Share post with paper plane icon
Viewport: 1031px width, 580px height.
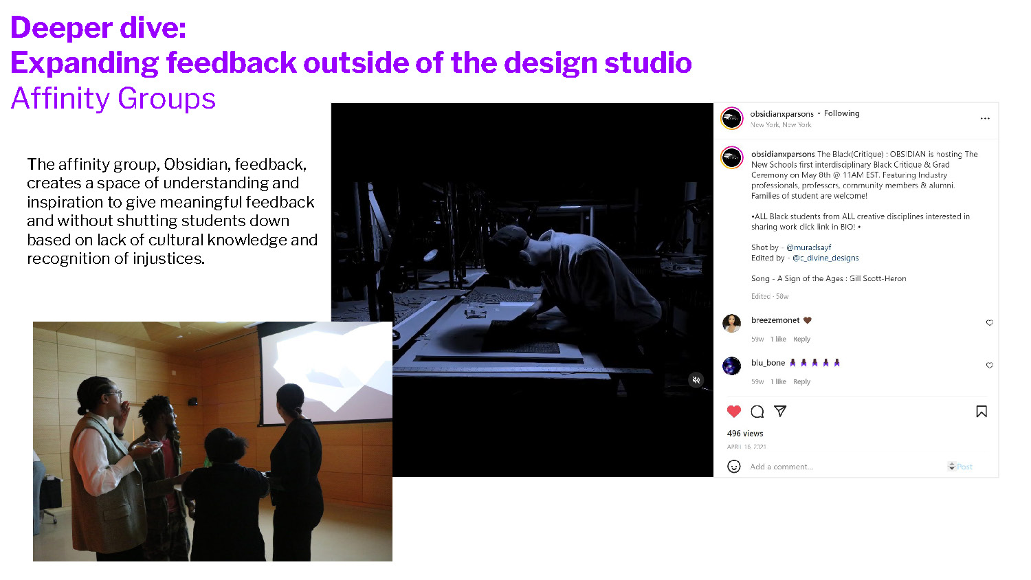pyautogui.click(x=780, y=411)
